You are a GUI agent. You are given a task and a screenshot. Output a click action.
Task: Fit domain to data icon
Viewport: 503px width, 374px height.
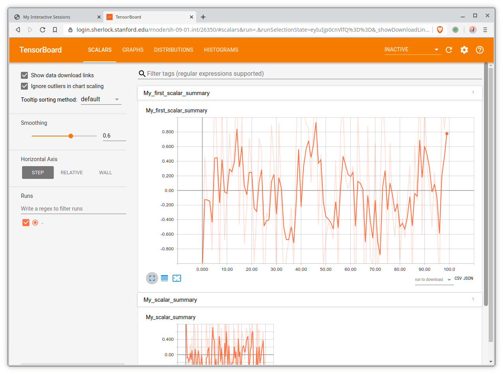click(x=177, y=278)
